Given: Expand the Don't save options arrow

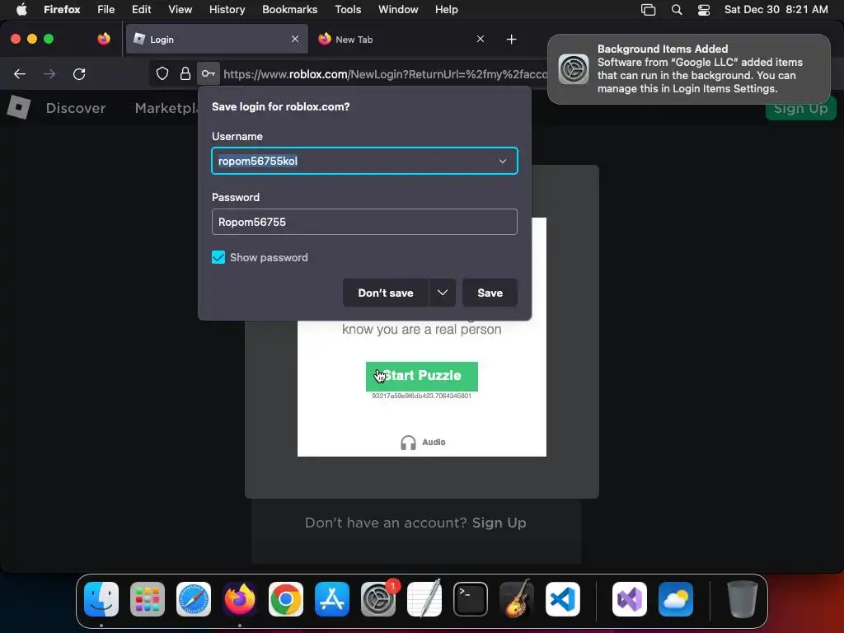Looking at the screenshot, I should click(443, 293).
